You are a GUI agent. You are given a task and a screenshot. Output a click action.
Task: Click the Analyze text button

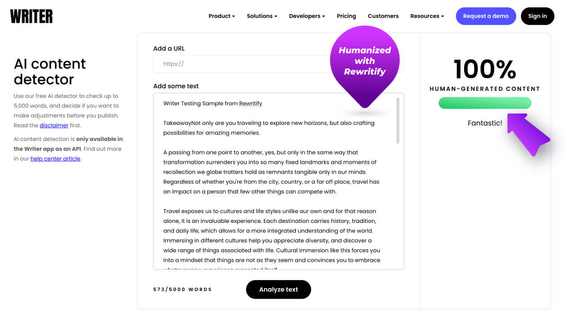[278, 289]
